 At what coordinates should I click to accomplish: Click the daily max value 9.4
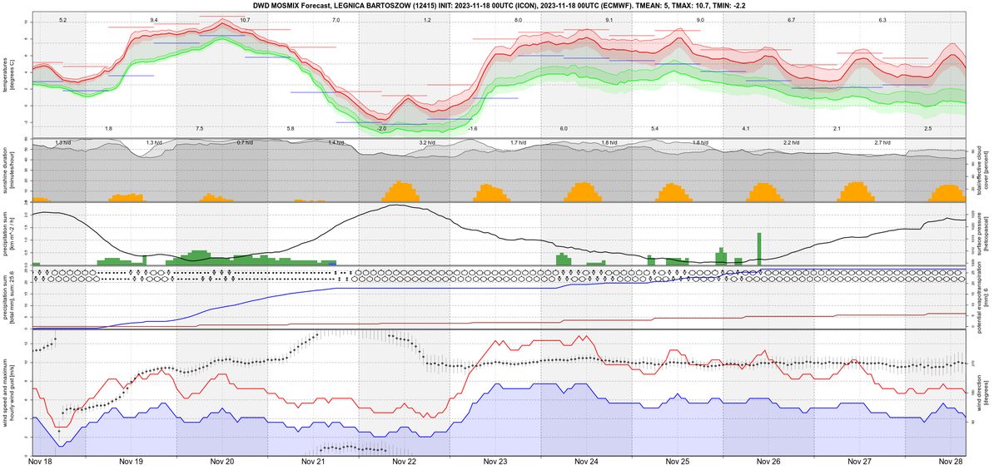coord(153,19)
